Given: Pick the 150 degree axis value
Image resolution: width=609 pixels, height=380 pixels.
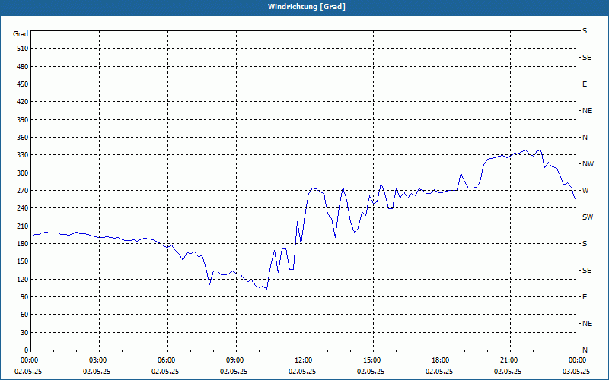Looking at the screenshot, I should (x=22, y=261).
